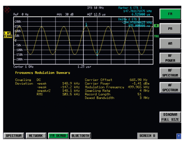Select delta marker 2 at waveform trough
The image size is (185, 141).
(97, 53)
